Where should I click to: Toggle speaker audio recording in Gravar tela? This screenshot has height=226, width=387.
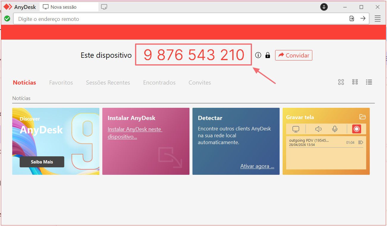click(x=318, y=129)
